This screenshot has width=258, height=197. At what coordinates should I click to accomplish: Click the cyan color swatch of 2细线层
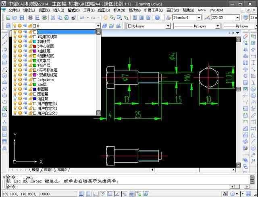[35, 41]
